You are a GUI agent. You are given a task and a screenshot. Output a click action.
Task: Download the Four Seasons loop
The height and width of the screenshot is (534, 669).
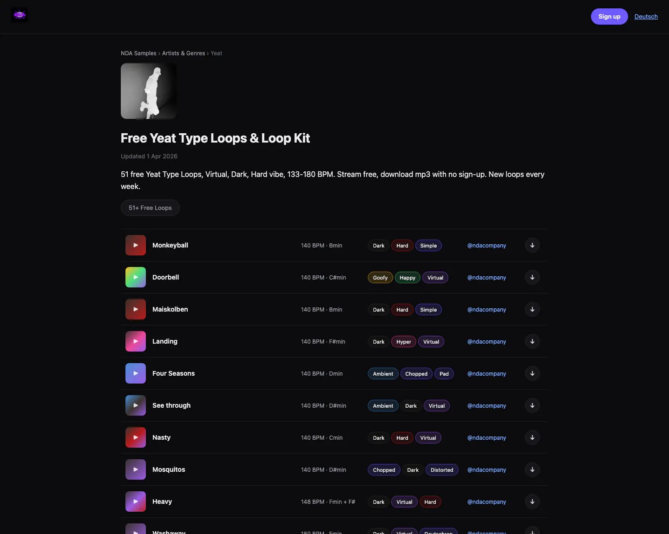532,373
